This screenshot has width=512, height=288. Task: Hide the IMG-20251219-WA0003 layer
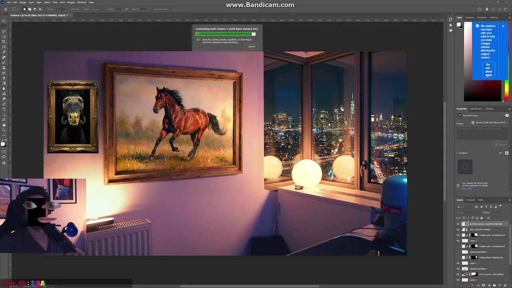[458, 230]
